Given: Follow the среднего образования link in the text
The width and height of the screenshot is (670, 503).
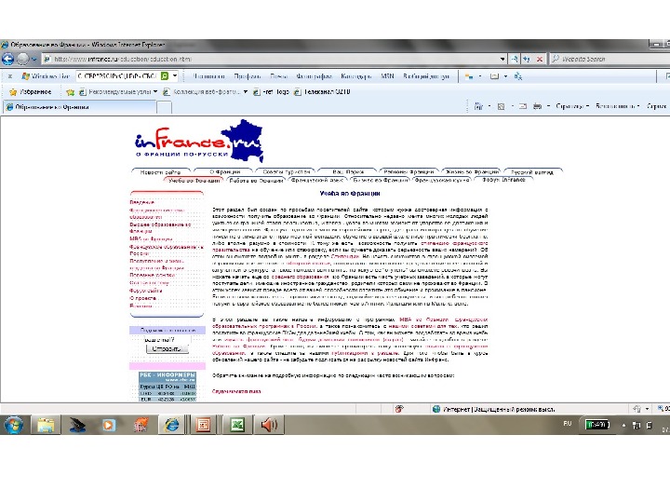Looking at the screenshot, I should [x=300, y=277].
